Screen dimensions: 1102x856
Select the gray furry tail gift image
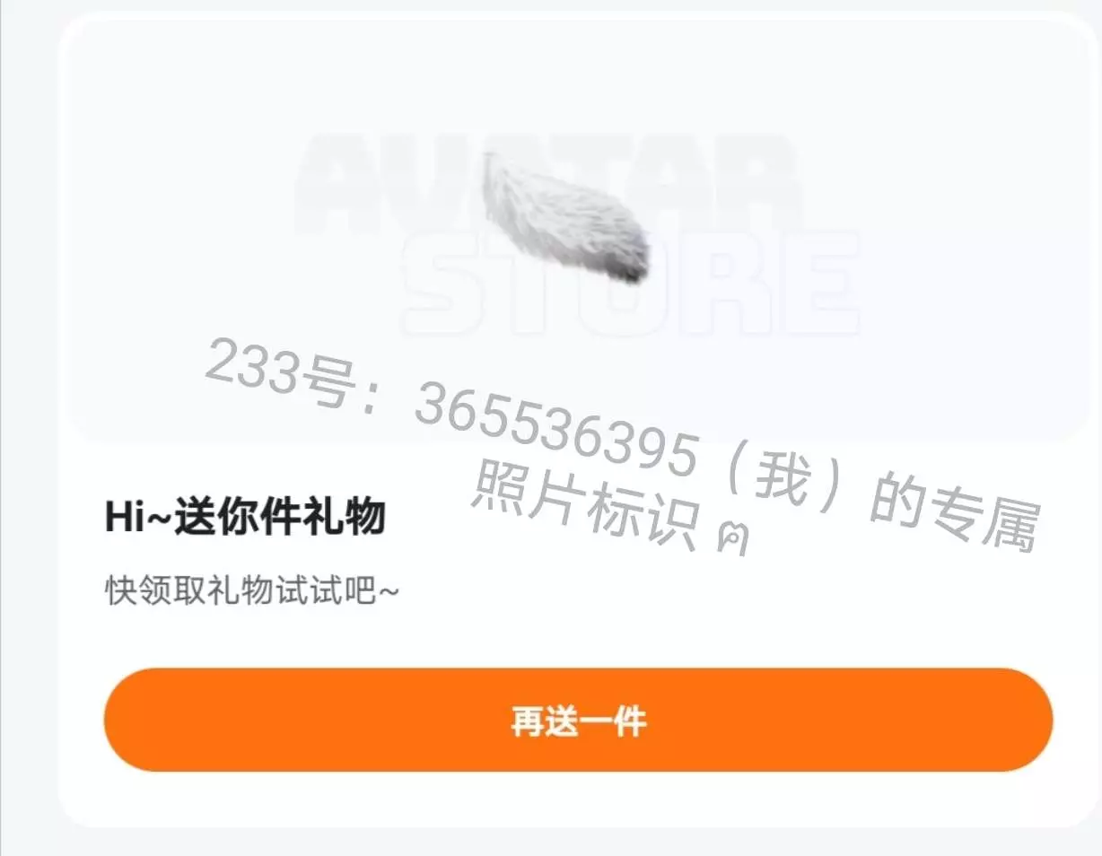click(x=565, y=217)
